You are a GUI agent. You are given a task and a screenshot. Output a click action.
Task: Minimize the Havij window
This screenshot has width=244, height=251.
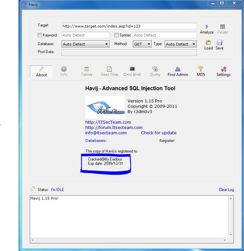coord(213,3)
